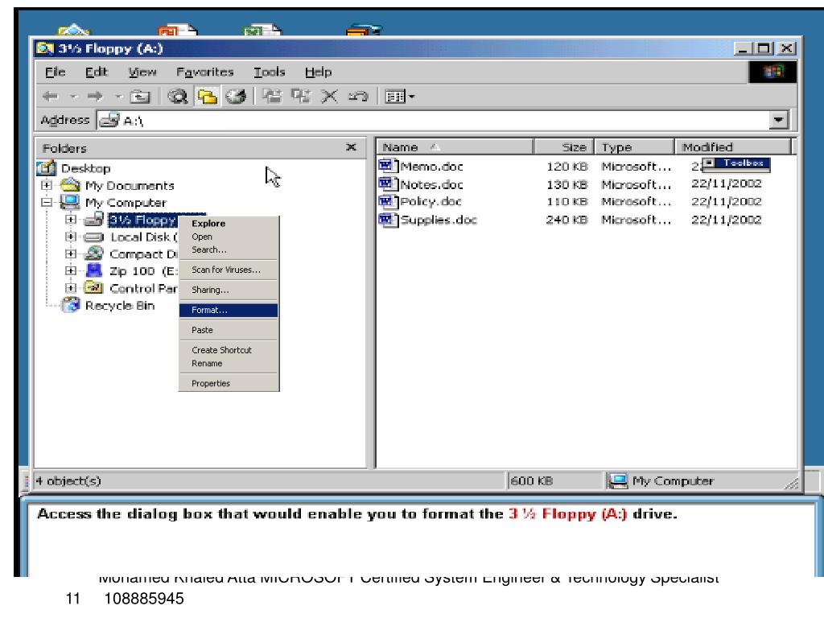
Task: Choose Search... from the context menu
Action: [229, 250]
